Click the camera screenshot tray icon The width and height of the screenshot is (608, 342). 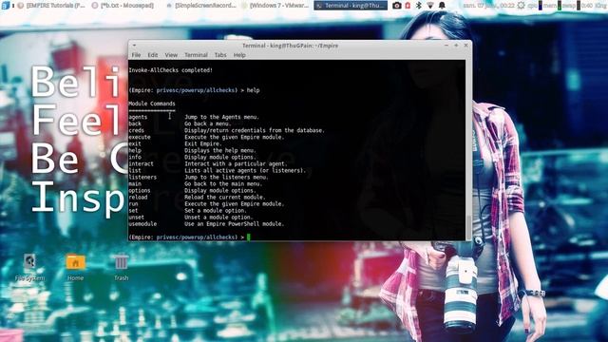(396, 6)
